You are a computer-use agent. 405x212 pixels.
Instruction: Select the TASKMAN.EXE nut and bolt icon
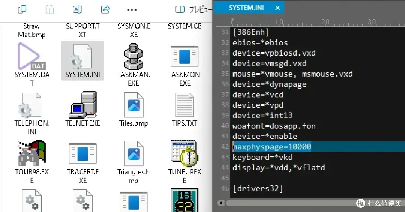(133, 56)
